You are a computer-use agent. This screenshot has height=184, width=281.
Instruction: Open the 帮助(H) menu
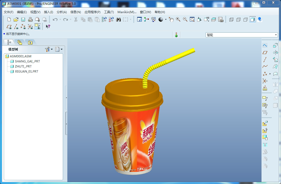tap(160, 12)
